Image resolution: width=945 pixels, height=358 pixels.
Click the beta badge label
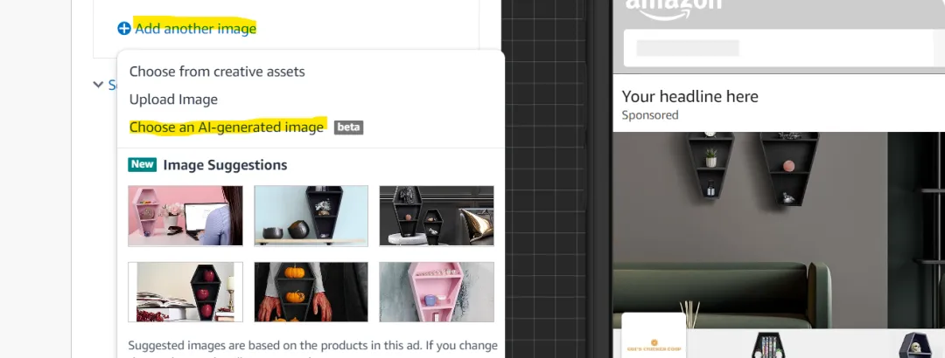click(349, 127)
